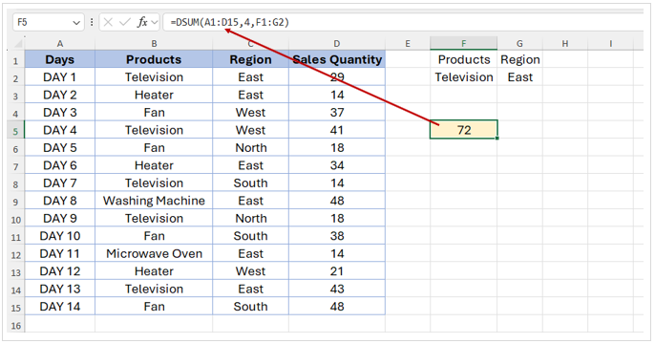Click the Region criteria cell in column G
Screen dimensions: 655x344
(519, 59)
